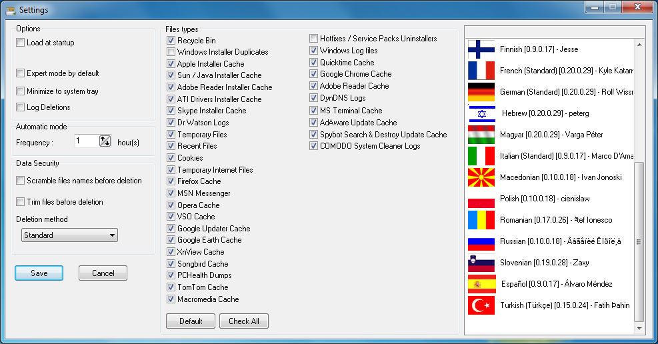
Task: Choose the Polish flag icon
Action: (481, 199)
